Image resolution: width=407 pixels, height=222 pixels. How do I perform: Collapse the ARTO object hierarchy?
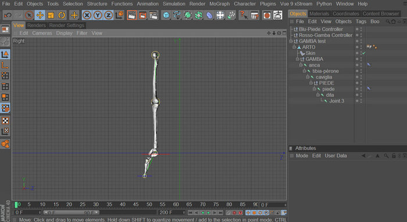click(x=294, y=47)
